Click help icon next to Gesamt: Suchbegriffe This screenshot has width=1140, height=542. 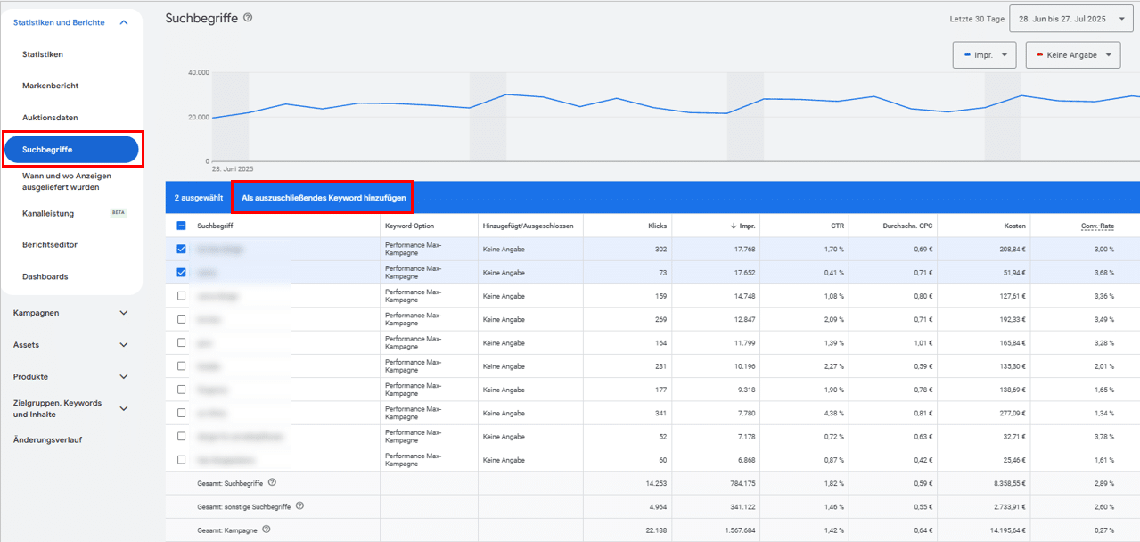[272, 482]
